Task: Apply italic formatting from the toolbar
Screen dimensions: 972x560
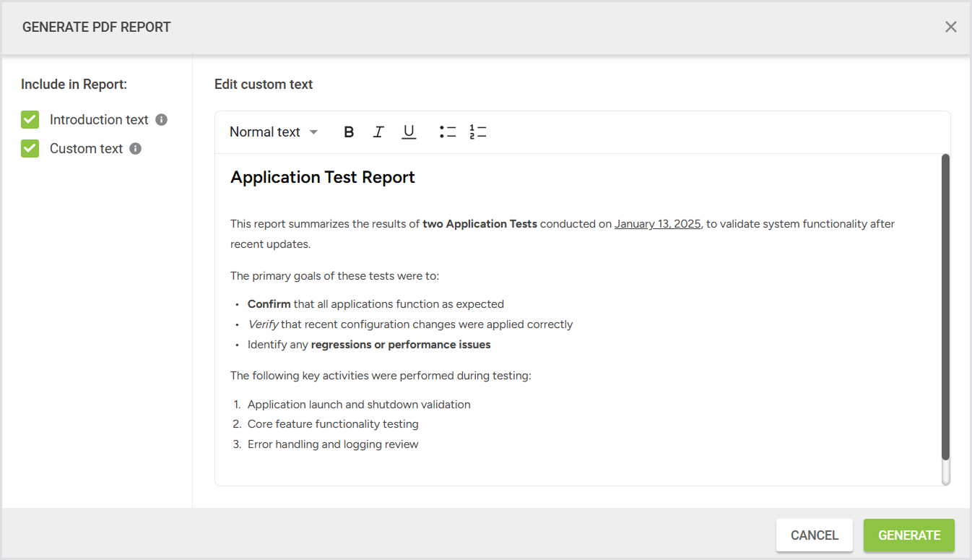Action: point(378,132)
